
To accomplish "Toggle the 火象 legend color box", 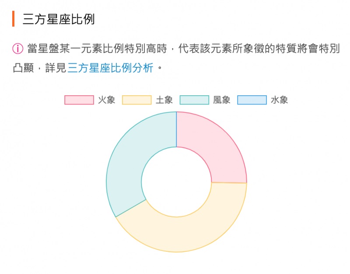I will pyautogui.click(x=79, y=100).
